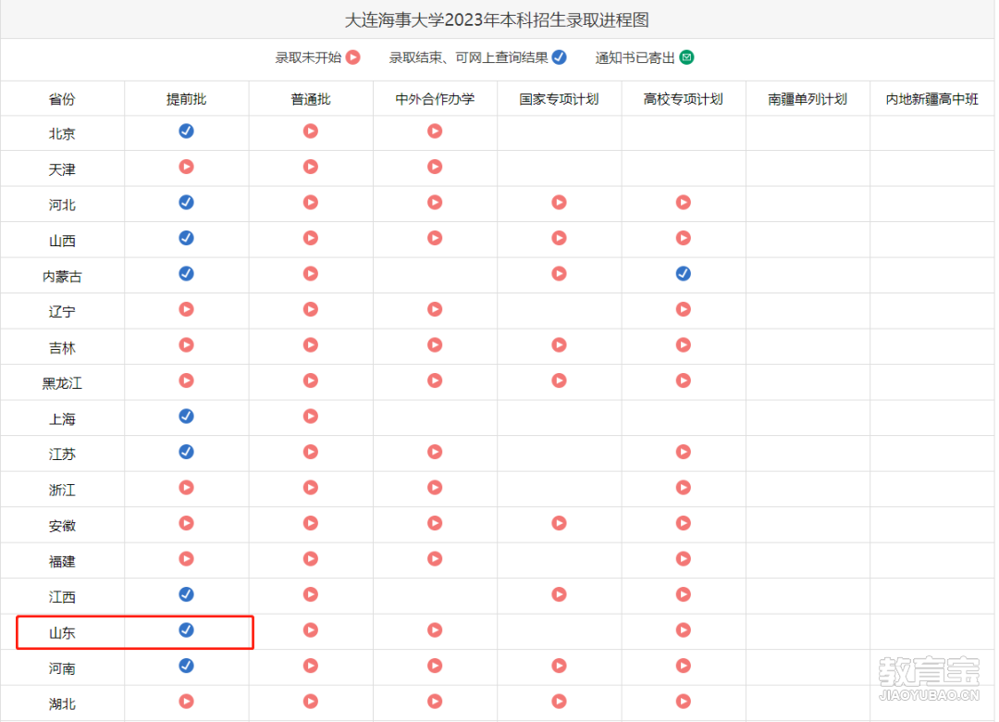Click the table title 大连海事大学2023年本科招生录取进程图
999x722 pixels.
coord(497,19)
